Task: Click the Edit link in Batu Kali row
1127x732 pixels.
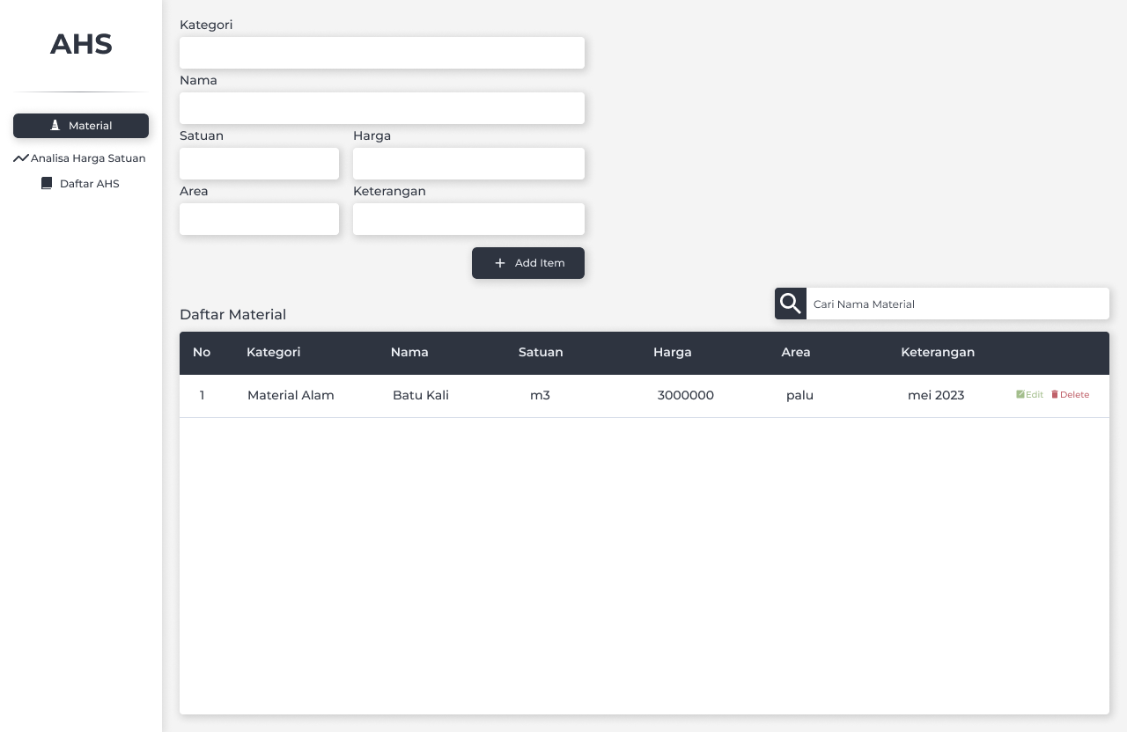Action: 1029,395
